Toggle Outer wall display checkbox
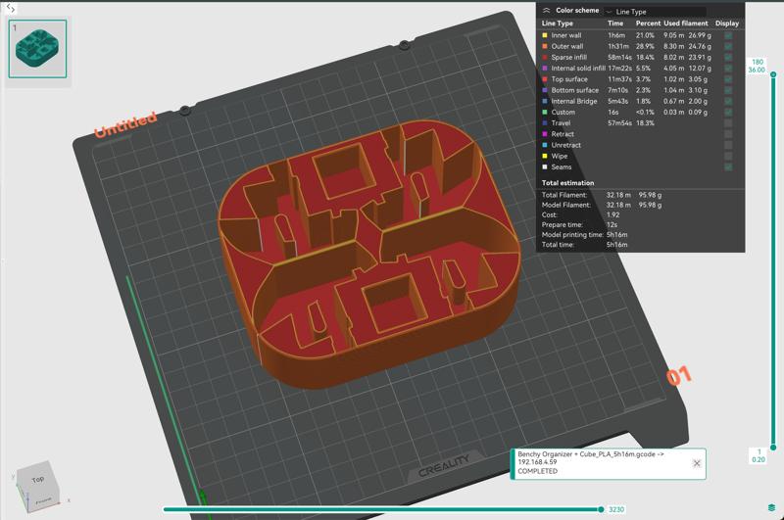784x520 pixels. point(727,46)
